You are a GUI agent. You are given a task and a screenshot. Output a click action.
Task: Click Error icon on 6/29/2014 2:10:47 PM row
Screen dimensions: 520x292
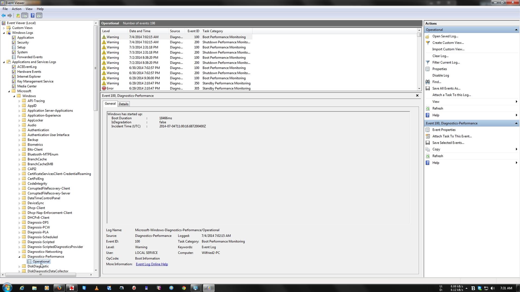[104, 88]
